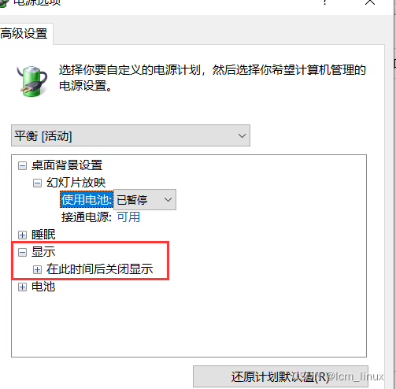Select the 在此时间后关闭显示 label
The width and height of the screenshot is (396, 389).
[x=100, y=269]
